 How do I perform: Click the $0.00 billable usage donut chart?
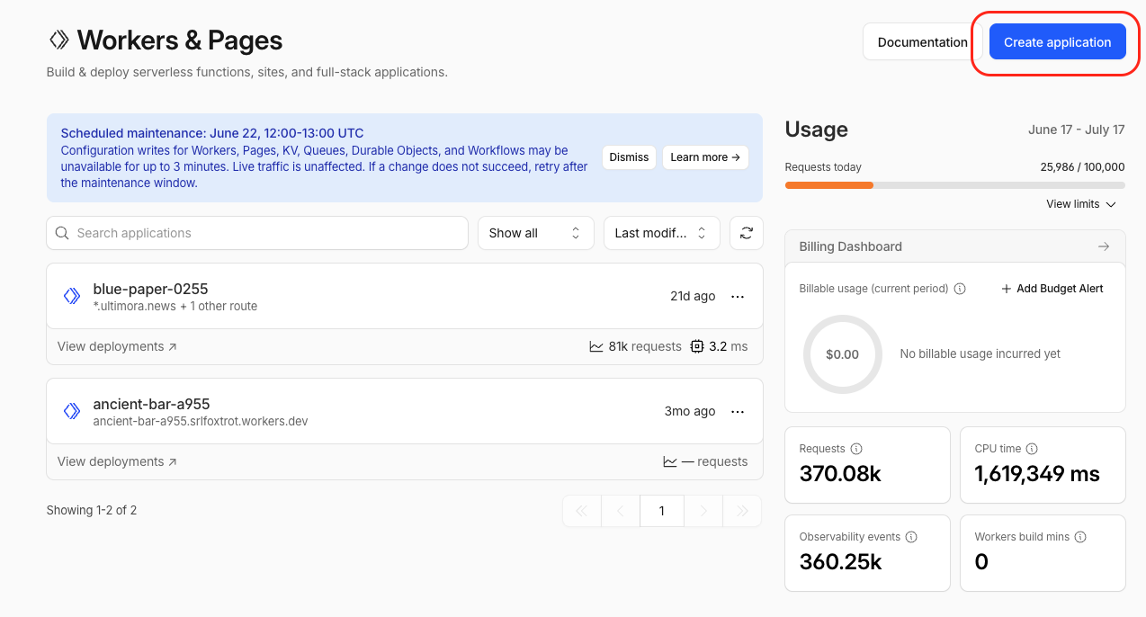click(x=843, y=354)
